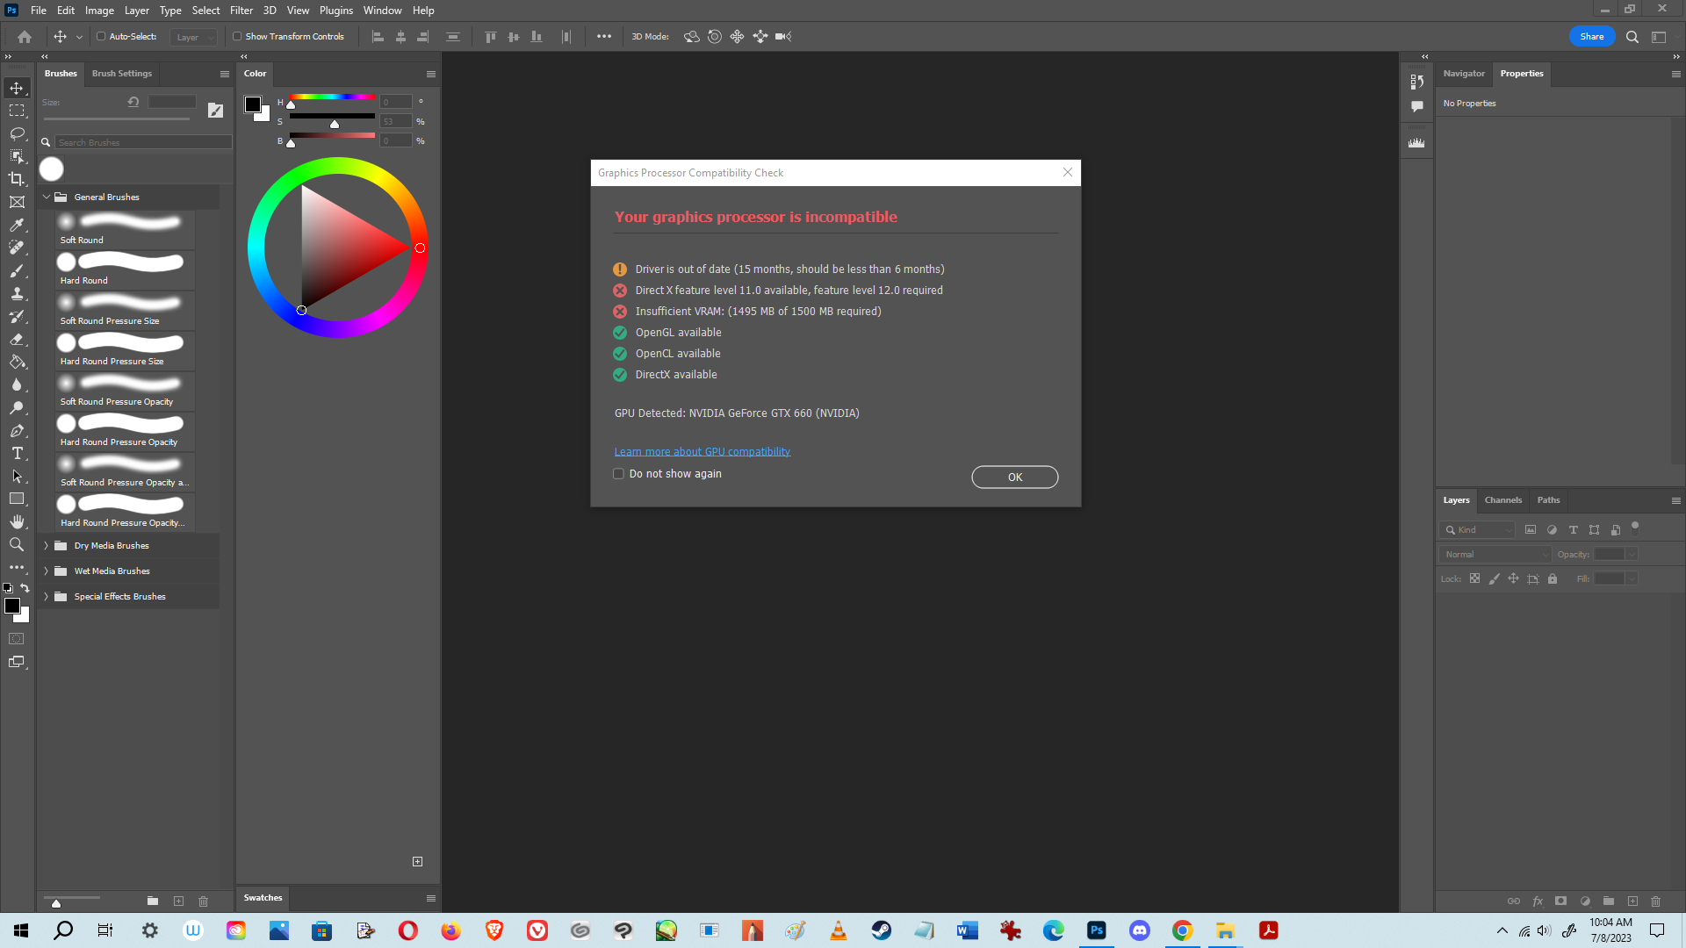This screenshot has height=948, width=1686.
Task: Click OK in the compatibility dialog
Action: (1015, 478)
